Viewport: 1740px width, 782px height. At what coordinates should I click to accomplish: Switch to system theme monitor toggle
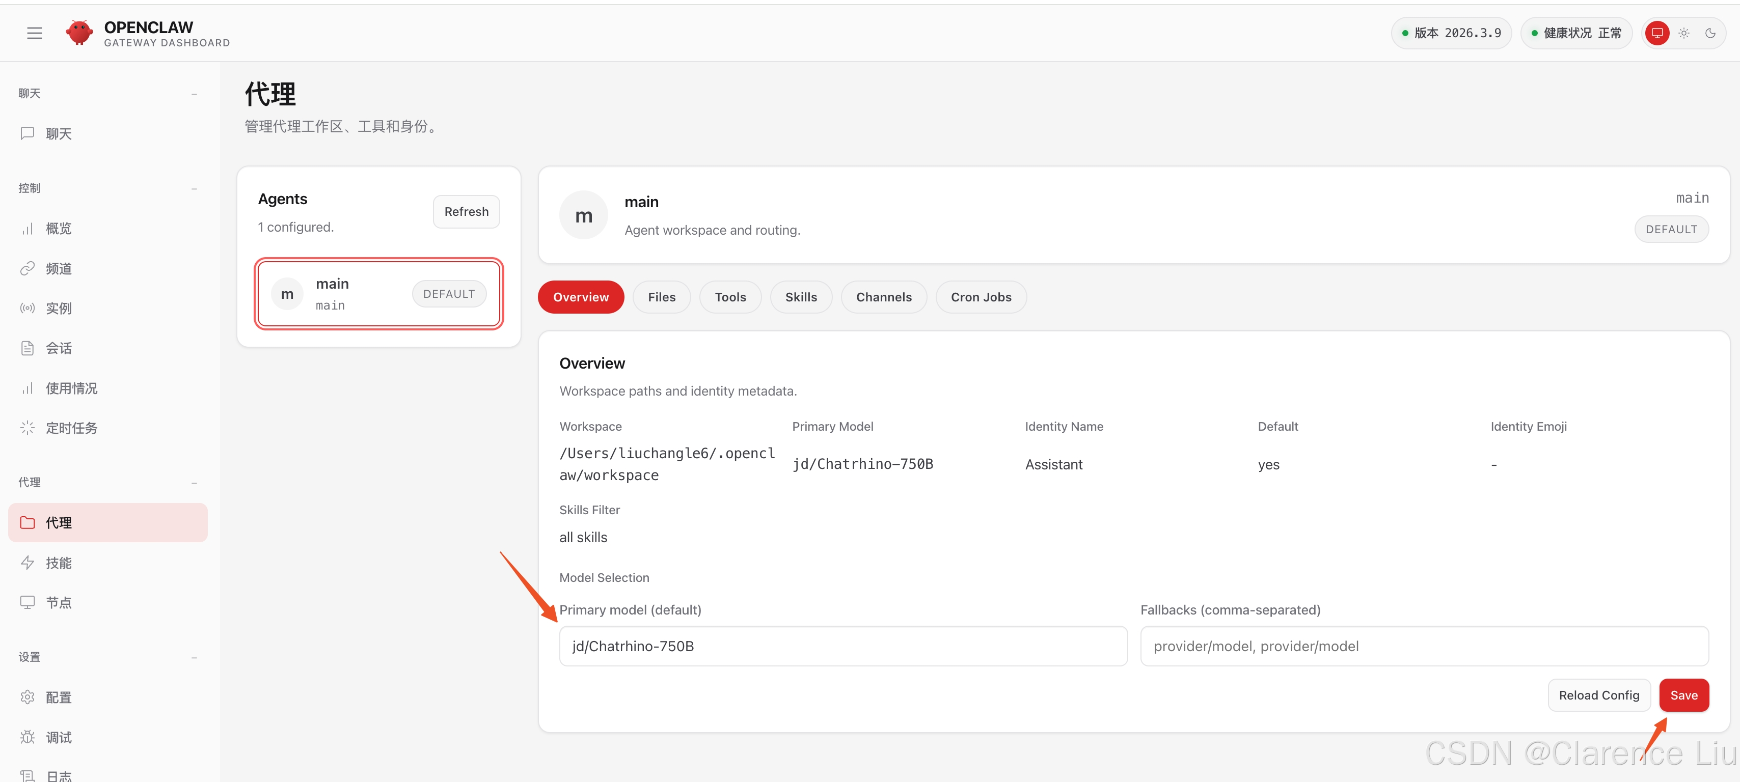click(1657, 33)
